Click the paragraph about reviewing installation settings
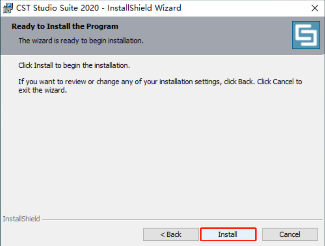Image resolution: width=325 pixels, height=246 pixels. [160, 86]
